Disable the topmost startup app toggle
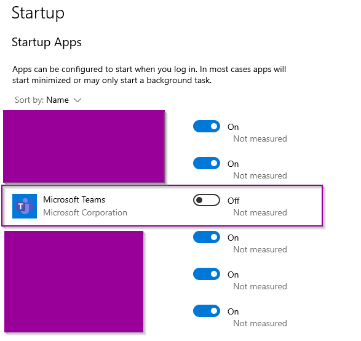The image size is (361, 341). coord(207,126)
